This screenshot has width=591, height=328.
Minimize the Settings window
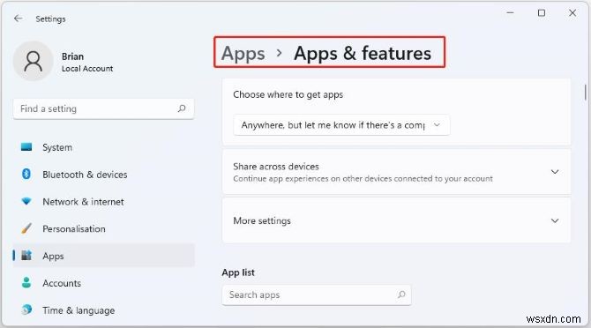(511, 13)
